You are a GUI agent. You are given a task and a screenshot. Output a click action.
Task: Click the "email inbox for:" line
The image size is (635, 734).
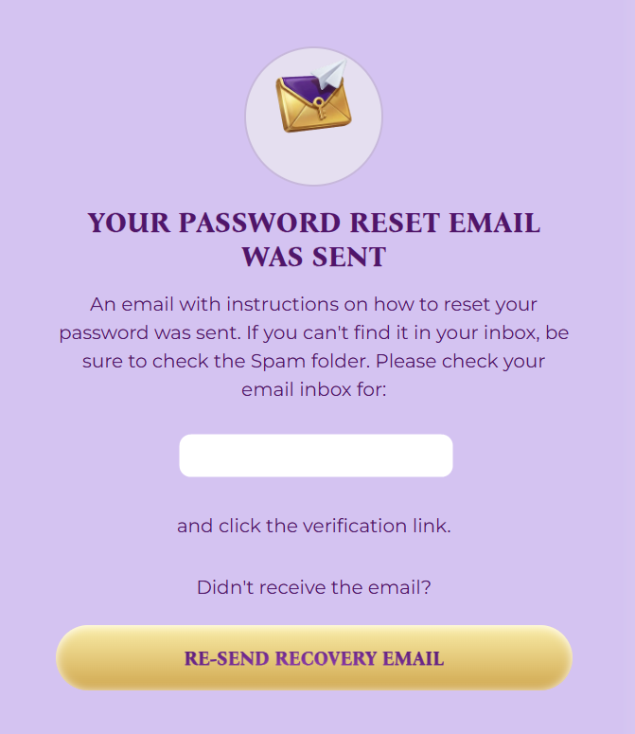(313, 389)
